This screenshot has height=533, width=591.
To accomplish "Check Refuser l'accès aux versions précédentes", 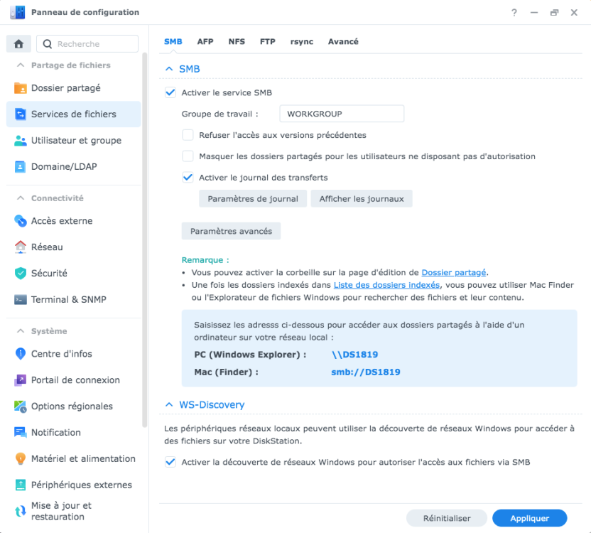I will 188,135.
